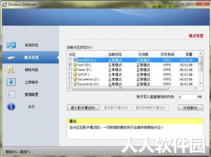Select the 模式设置 drive icon
Image resolution: width=211 pixels, height=157 pixels.
tap(11, 58)
